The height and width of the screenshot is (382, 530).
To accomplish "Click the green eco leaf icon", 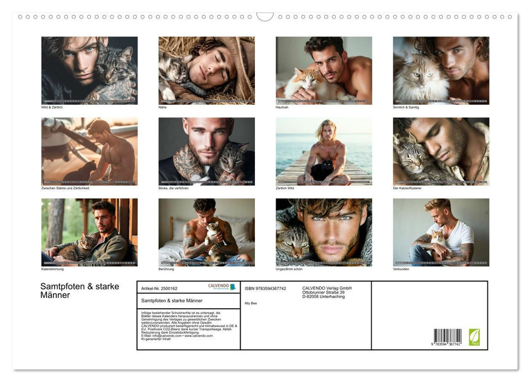I will coord(474,337).
